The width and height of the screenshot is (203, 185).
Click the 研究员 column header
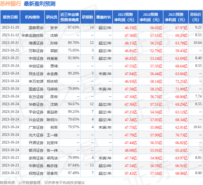pos(52,17)
